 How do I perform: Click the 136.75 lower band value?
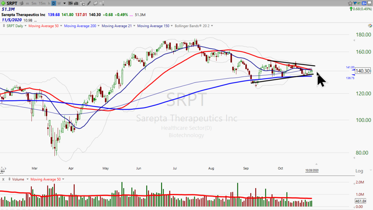[x=350, y=78]
